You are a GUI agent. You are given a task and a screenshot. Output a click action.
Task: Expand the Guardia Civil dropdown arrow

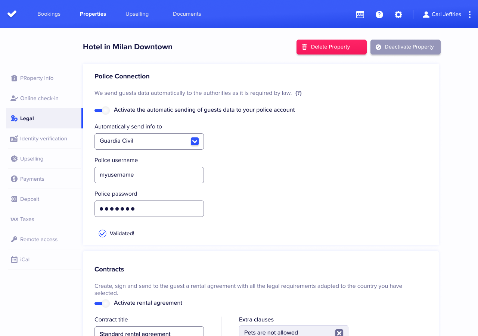pos(195,141)
